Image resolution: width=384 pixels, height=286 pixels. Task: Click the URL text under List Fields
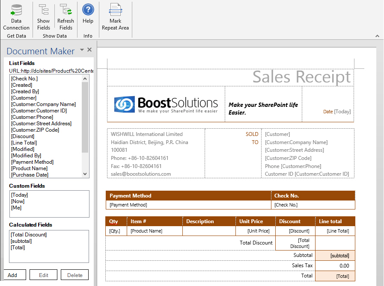(51, 71)
